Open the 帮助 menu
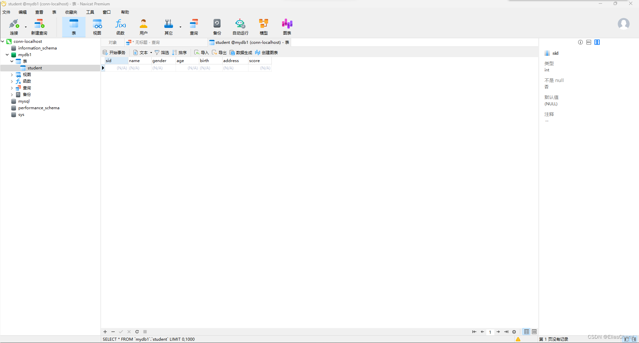Viewport: 639px width, 343px height. 125,12
